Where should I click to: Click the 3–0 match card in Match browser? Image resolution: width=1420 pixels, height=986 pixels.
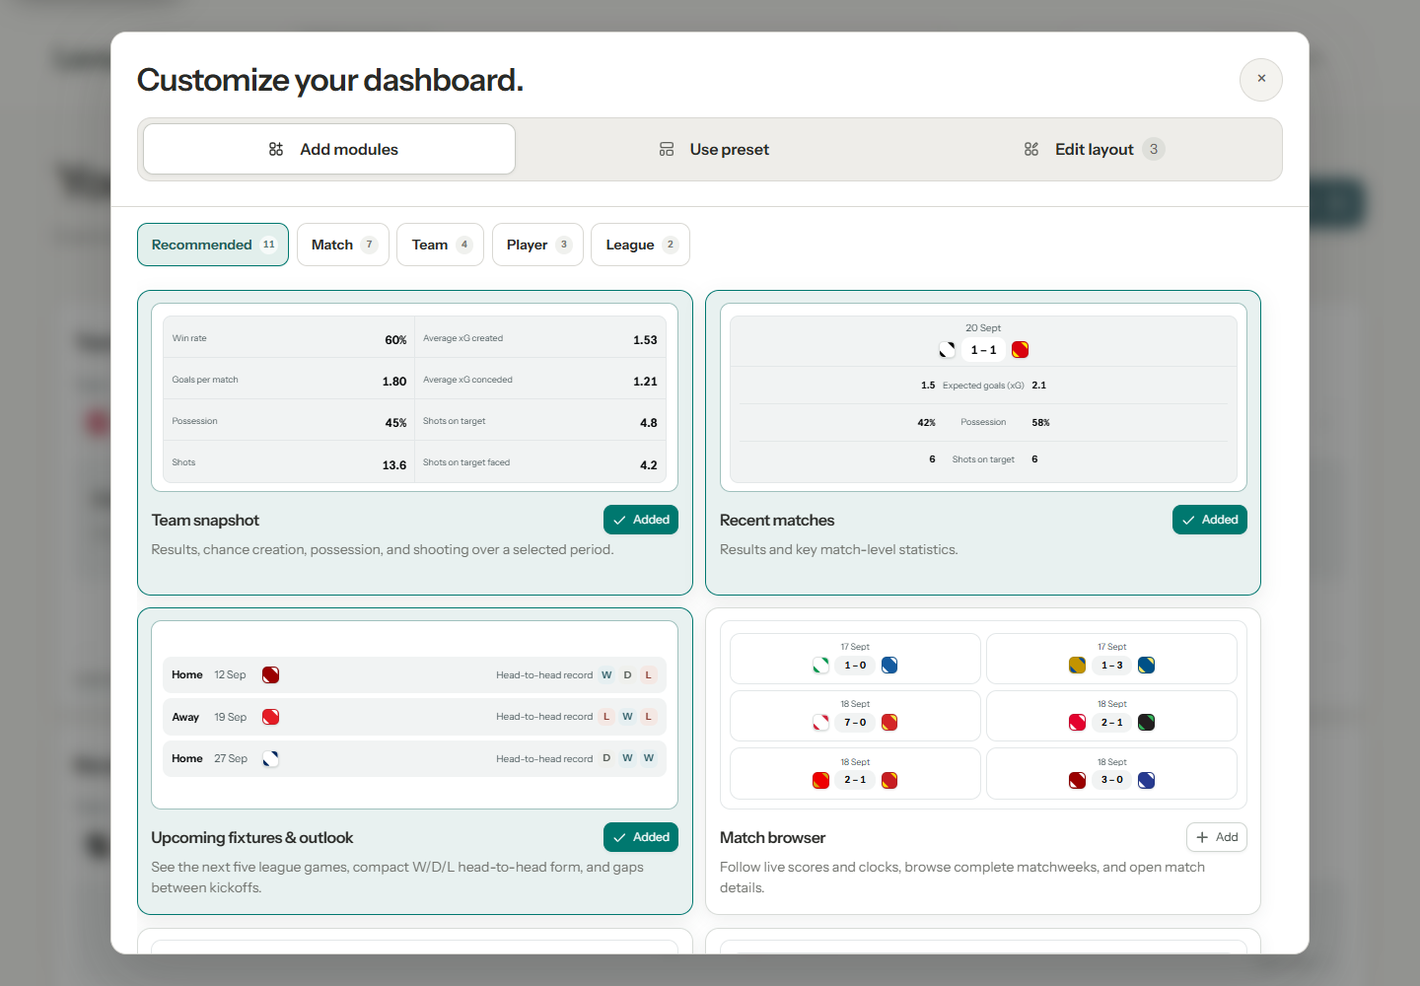pos(1111,773)
